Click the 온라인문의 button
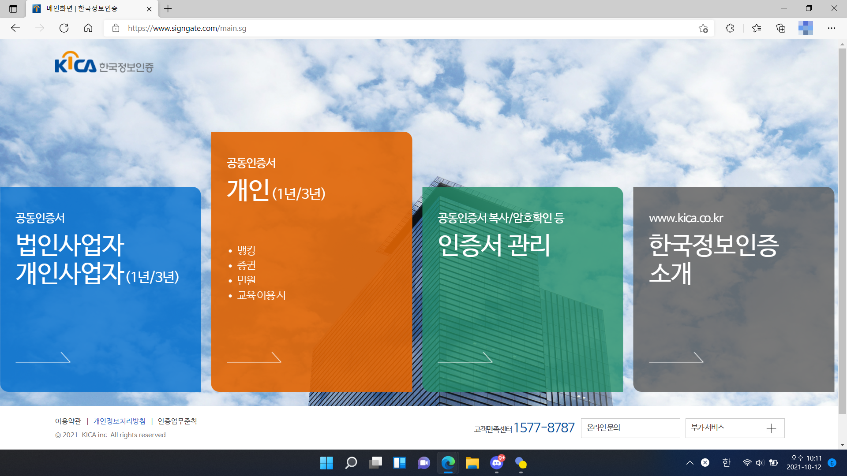 630,428
